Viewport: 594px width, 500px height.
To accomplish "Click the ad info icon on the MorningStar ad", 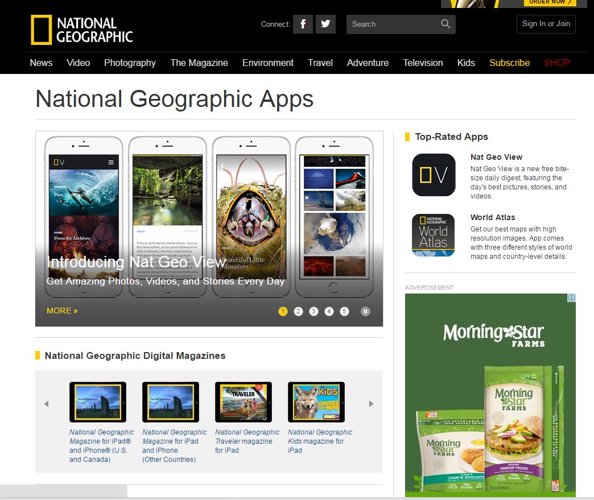I will (x=571, y=297).
